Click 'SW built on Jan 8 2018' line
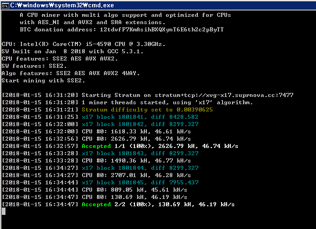 pyautogui.click(x=73, y=51)
